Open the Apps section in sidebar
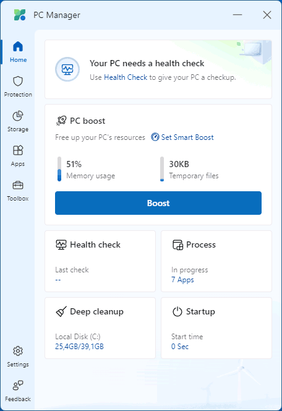Viewport: 282px width, 411px height. point(18,156)
